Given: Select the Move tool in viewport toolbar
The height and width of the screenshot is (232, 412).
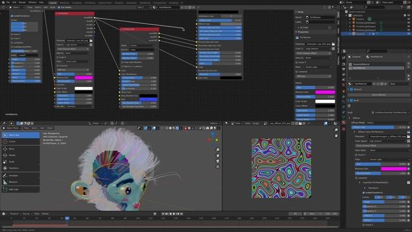Looking at the screenshot, I should tap(21, 149).
